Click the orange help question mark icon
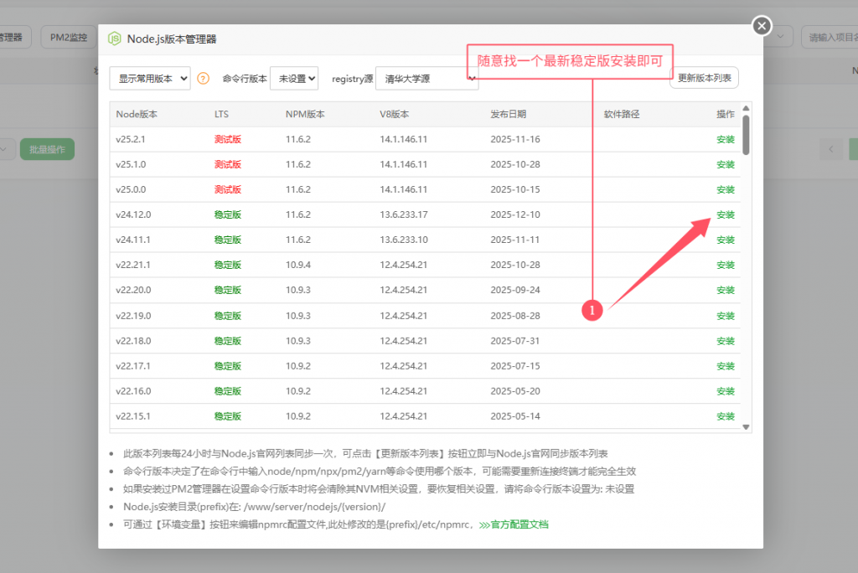Screen dimensions: 858x573 203,79
